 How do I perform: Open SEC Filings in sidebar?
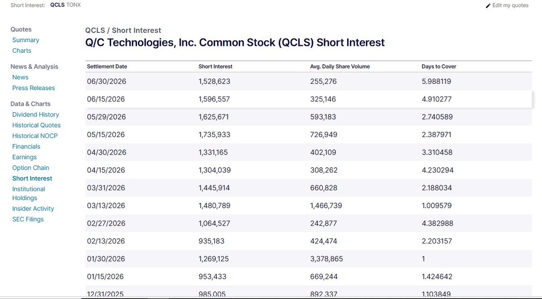(28, 219)
